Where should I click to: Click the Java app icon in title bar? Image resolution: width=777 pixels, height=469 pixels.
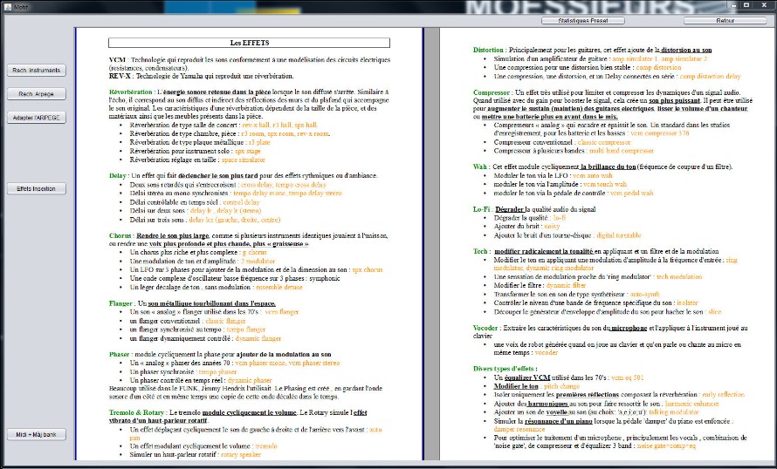[8, 7]
